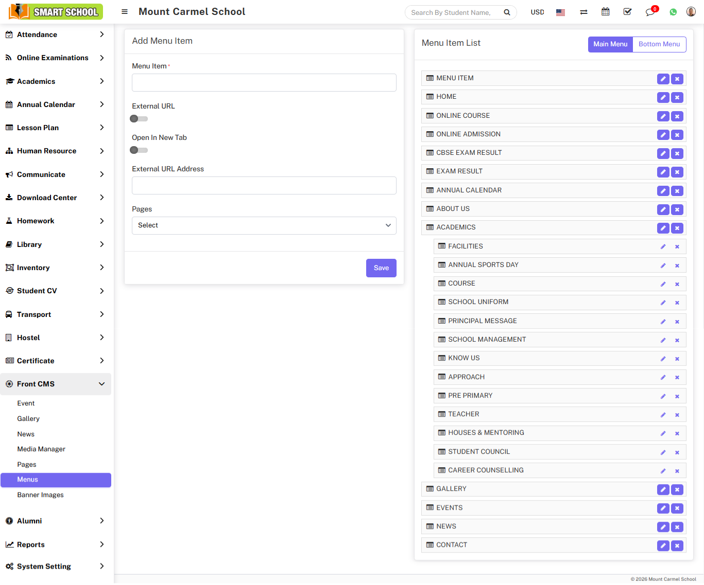Delete the CBSE EXAM RESULT menu item
Screen dimensions: 704x585
point(677,153)
